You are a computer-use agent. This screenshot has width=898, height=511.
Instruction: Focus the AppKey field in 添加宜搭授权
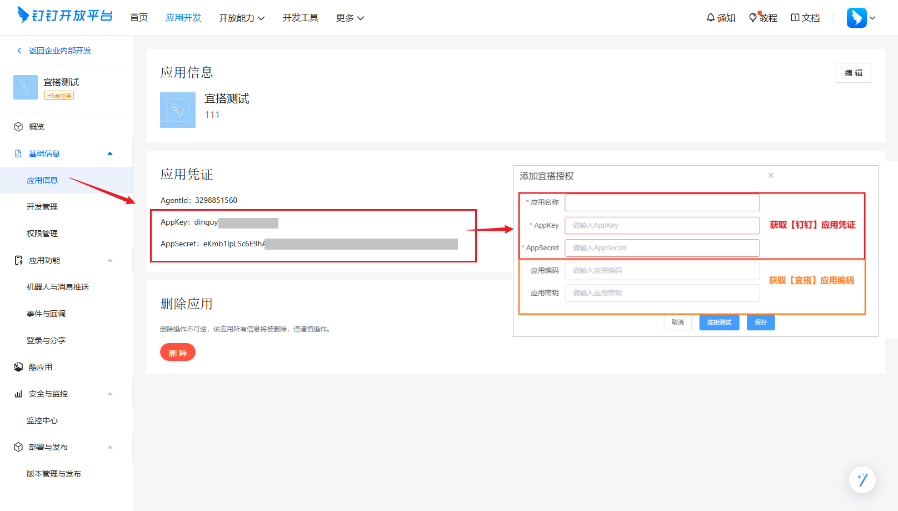pyautogui.click(x=662, y=225)
